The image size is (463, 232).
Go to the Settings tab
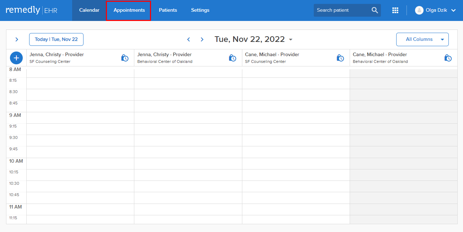[x=200, y=10]
